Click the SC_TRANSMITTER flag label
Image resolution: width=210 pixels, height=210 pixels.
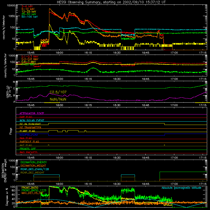point(30,127)
